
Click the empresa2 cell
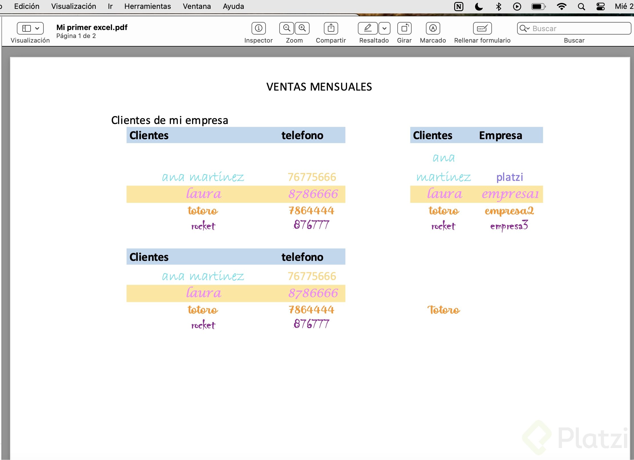[509, 211]
